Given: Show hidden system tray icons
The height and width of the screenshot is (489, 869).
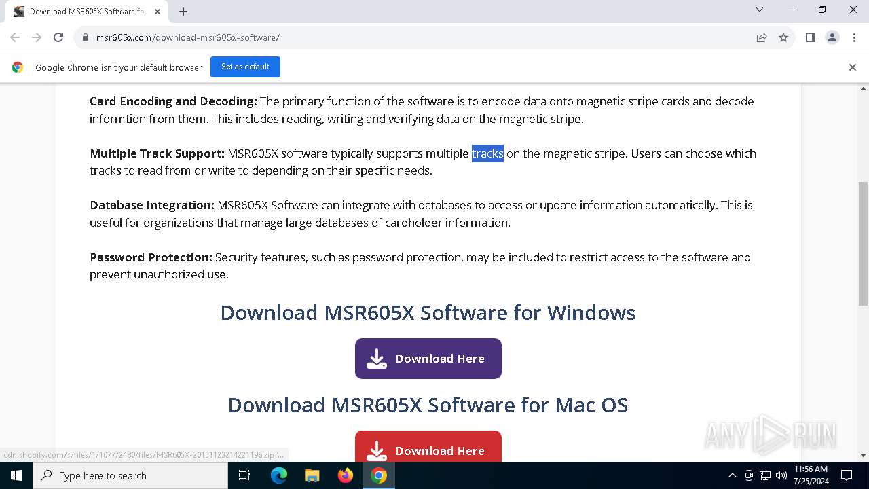Looking at the screenshot, I should pos(732,475).
